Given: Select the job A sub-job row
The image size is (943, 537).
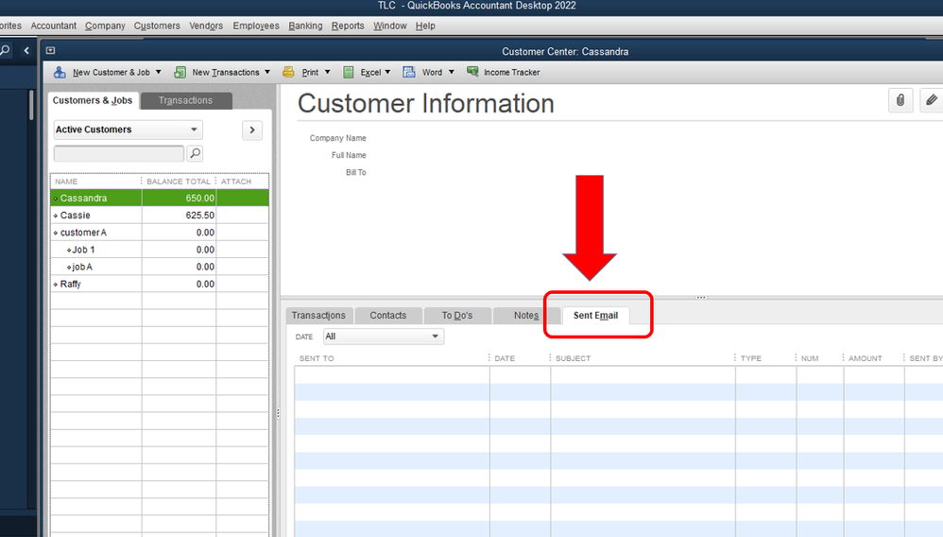Looking at the screenshot, I should [160, 267].
